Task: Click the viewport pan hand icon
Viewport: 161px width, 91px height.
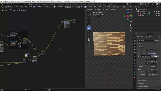Action: click(131, 25)
